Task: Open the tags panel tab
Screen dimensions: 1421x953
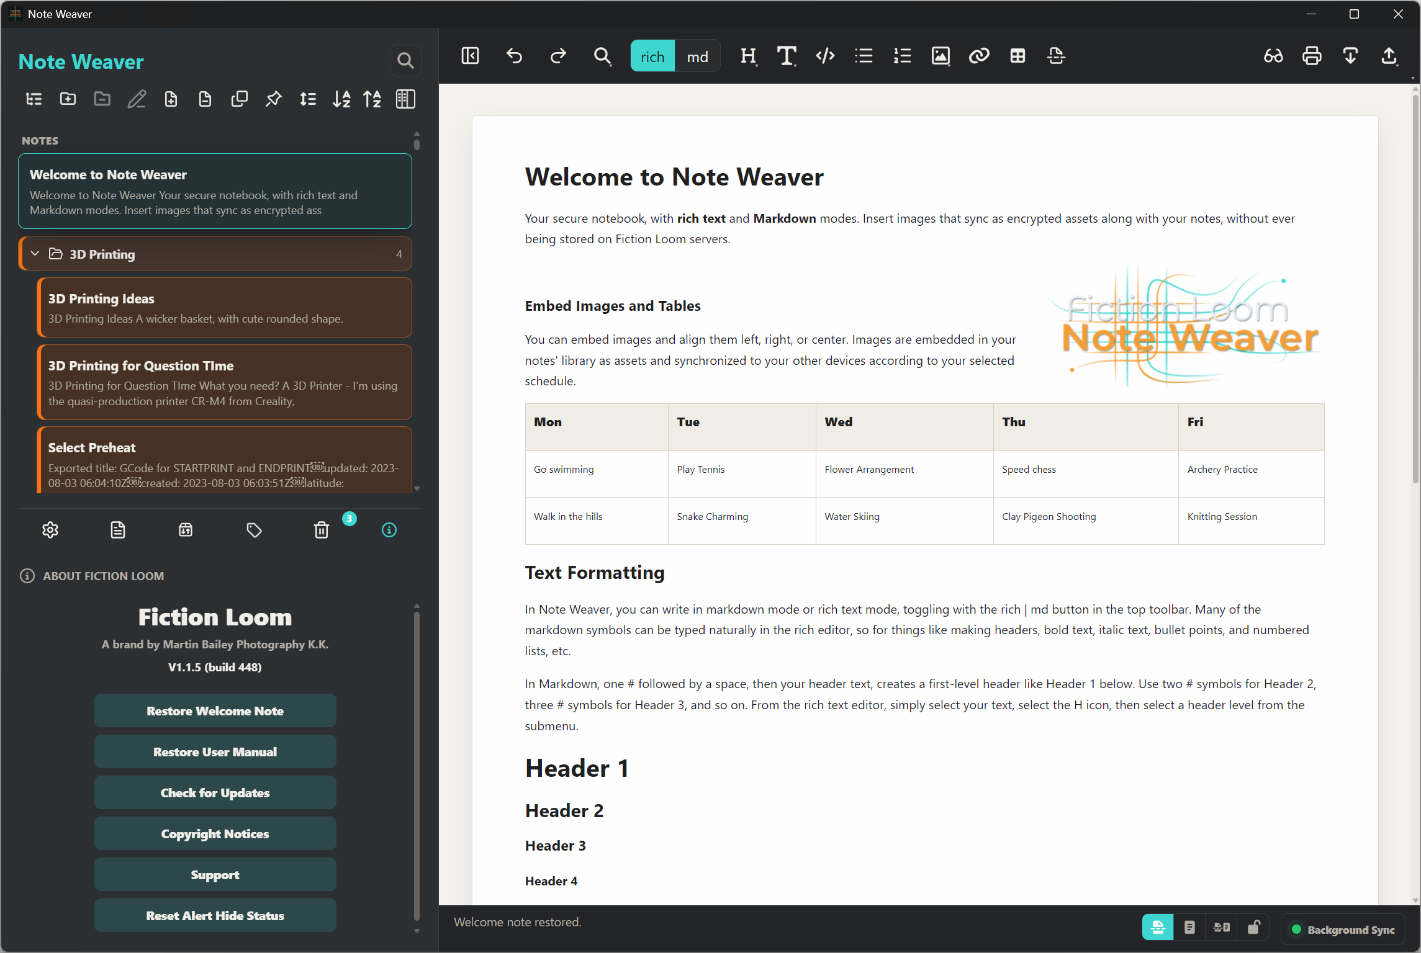Action: (x=254, y=530)
